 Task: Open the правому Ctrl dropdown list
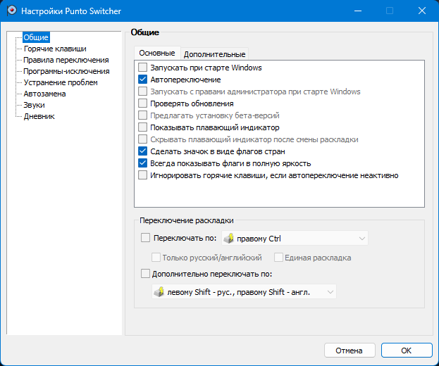pyautogui.click(x=361, y=239)
